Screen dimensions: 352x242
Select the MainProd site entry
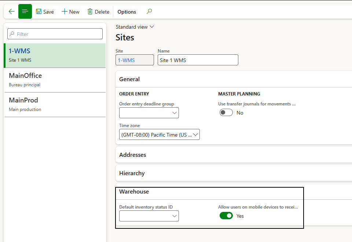55,104
